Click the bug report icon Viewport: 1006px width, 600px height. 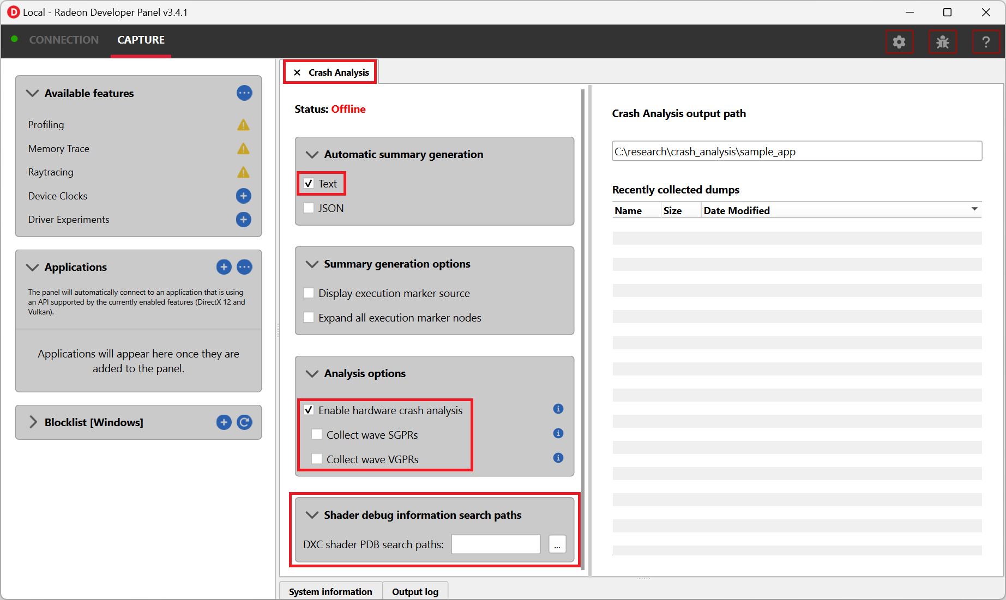[x=942, y=42]
